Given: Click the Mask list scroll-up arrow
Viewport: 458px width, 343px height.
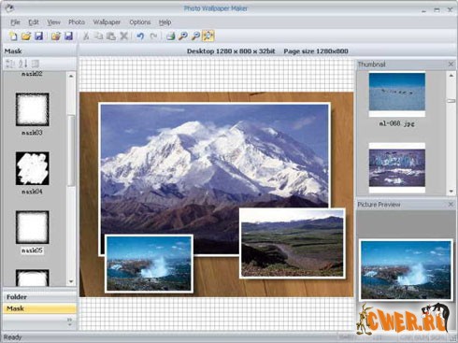Looking at the screenshot, I should [x=71, y=76].
